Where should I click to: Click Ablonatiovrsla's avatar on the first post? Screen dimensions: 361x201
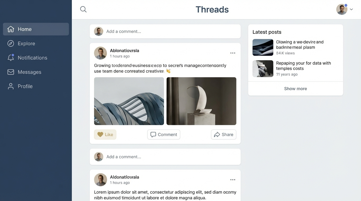[x=100, y=53]
